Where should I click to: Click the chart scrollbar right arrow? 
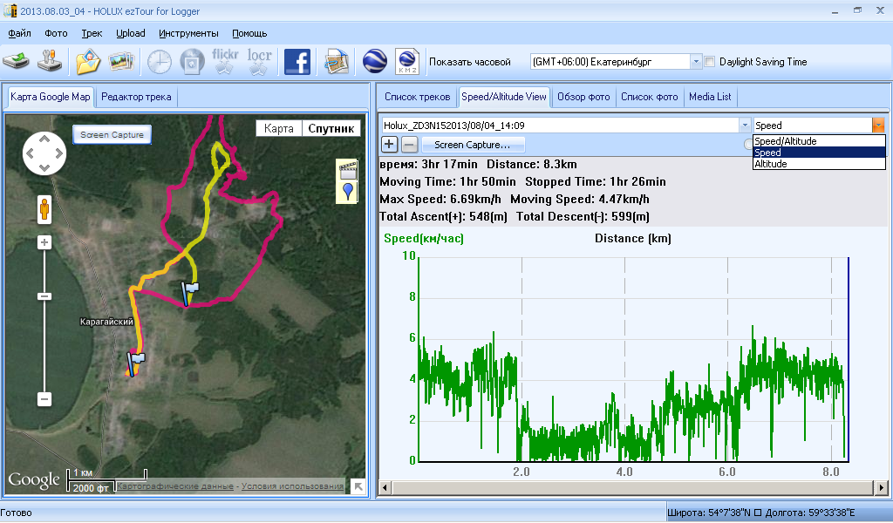pos(881,488)
